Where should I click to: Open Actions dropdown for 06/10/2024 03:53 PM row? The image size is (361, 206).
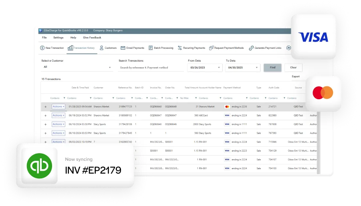click(x=58, y=133)
